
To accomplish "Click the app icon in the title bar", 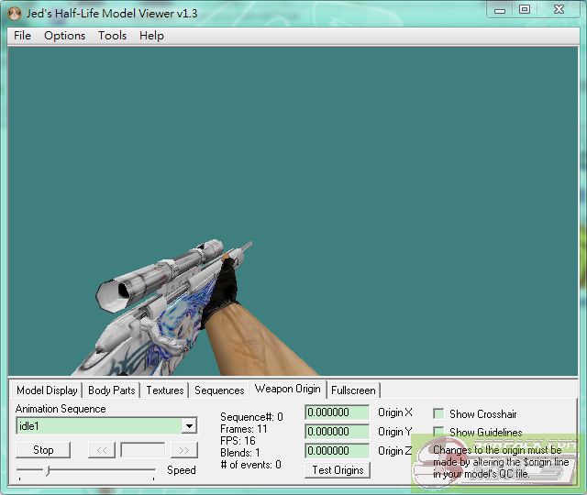I will coord(15,14).
